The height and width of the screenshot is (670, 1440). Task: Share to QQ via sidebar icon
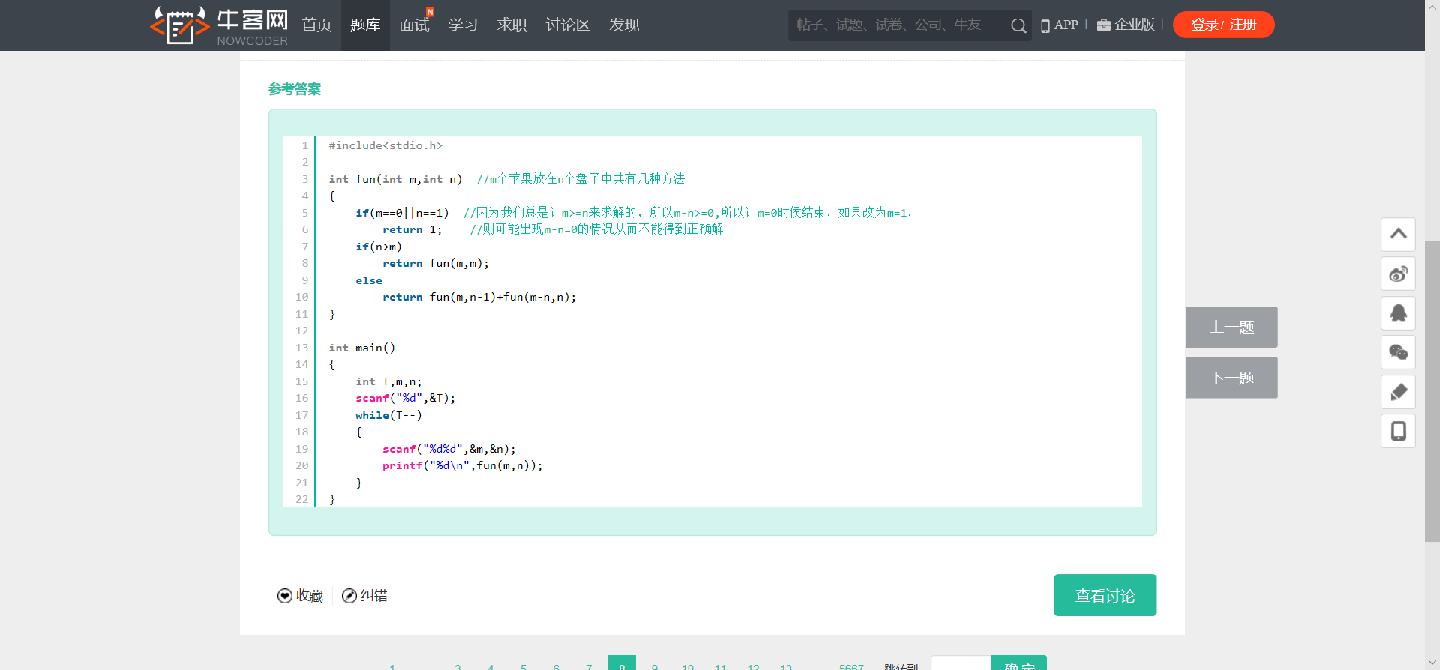tap(1398, 313)
